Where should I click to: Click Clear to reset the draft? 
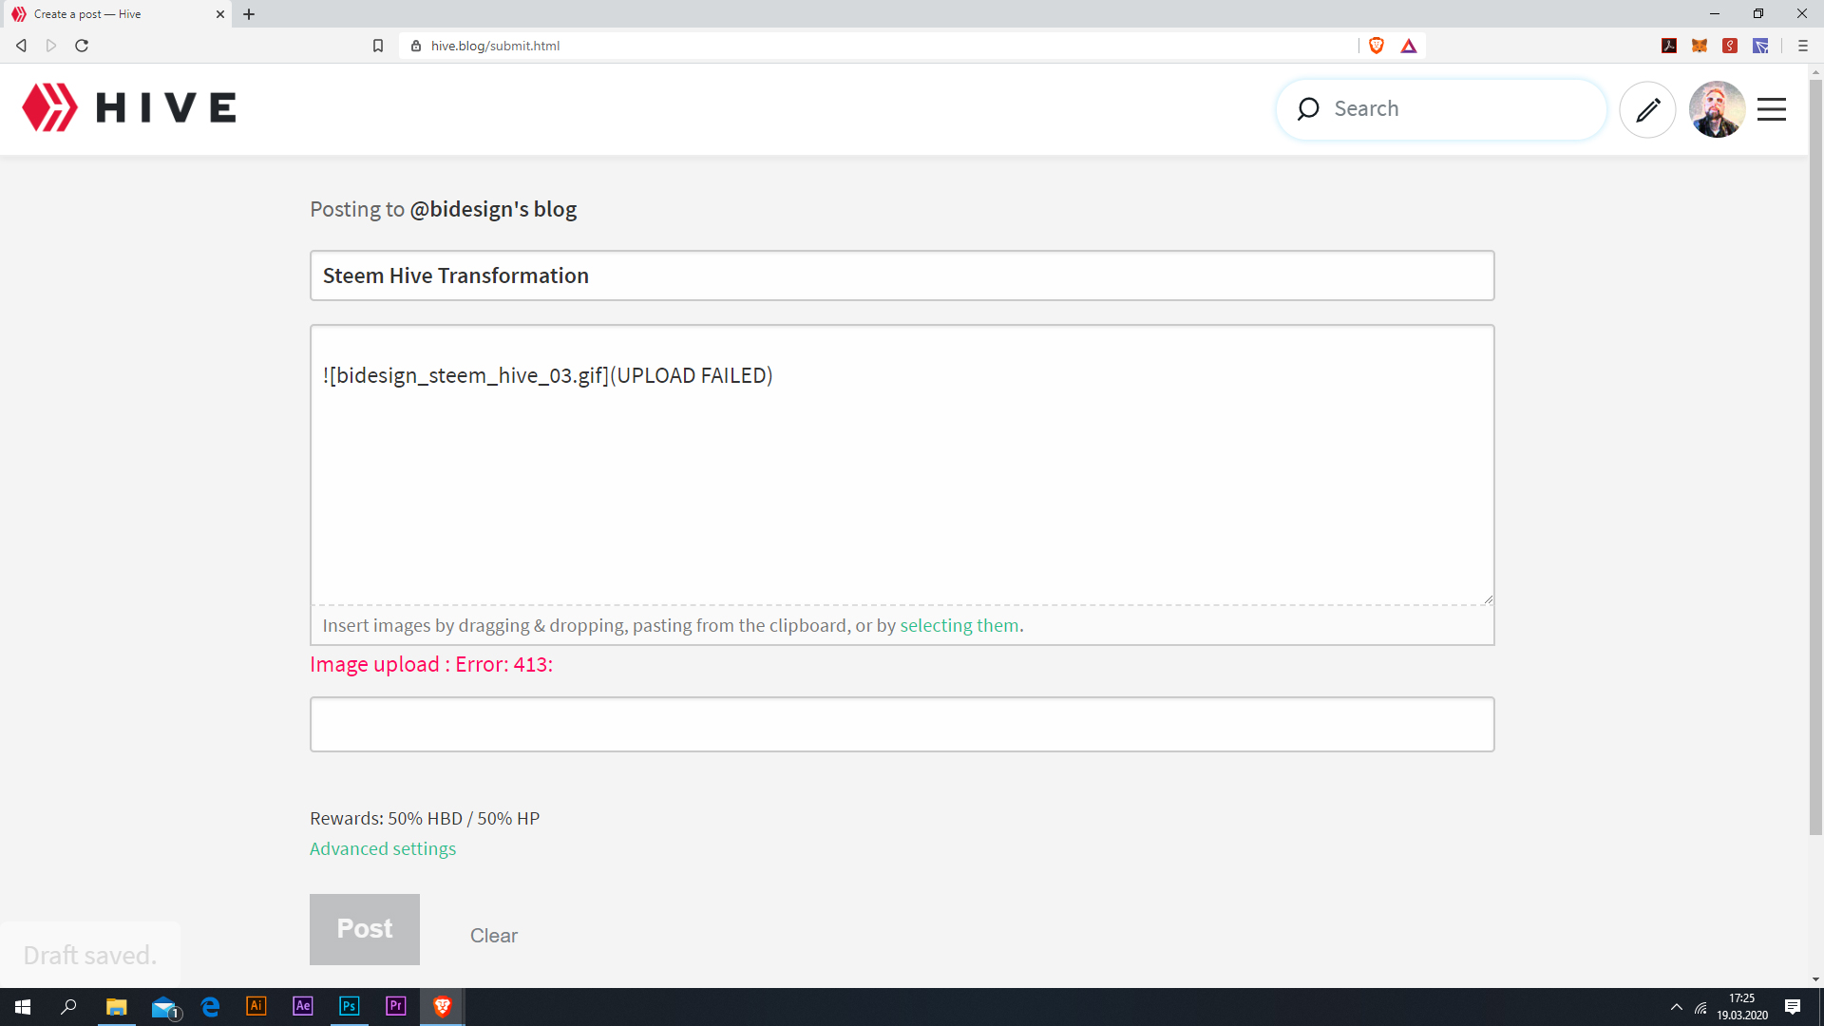pos(494,936)
